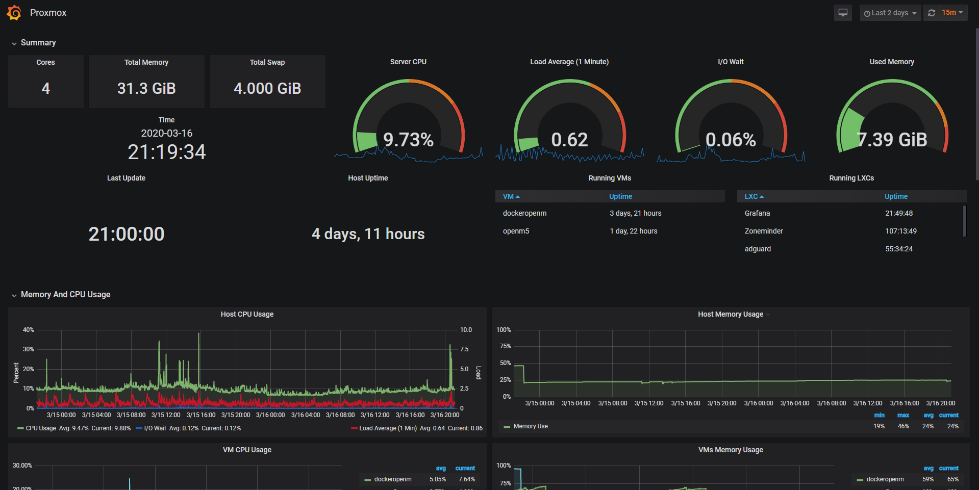Select the Grafana LXC row

[x=849, y=213]
